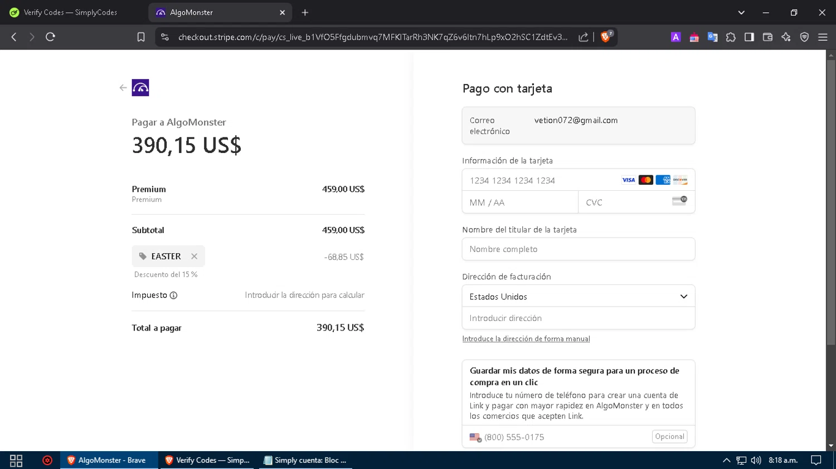Open the Brave Shields lion icon
This screenshot has width=836, height=469.
tap(606, 37)
